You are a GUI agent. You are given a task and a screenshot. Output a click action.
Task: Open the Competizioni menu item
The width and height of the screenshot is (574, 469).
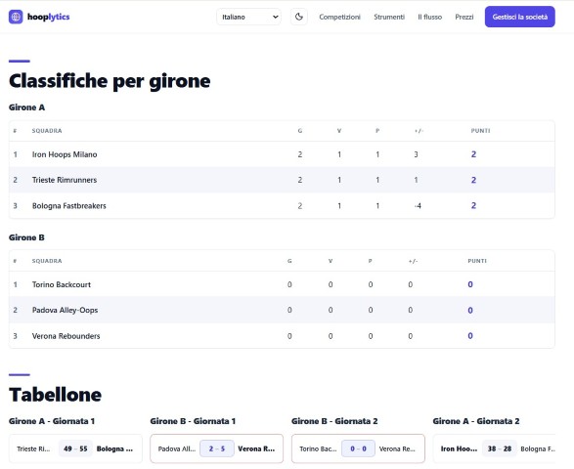tap(339, 17)
